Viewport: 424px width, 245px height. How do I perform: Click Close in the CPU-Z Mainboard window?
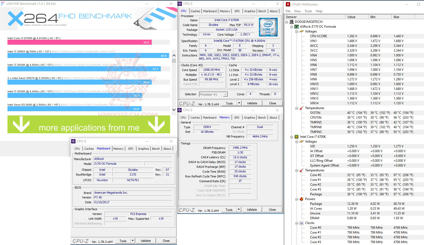(166, 241)
